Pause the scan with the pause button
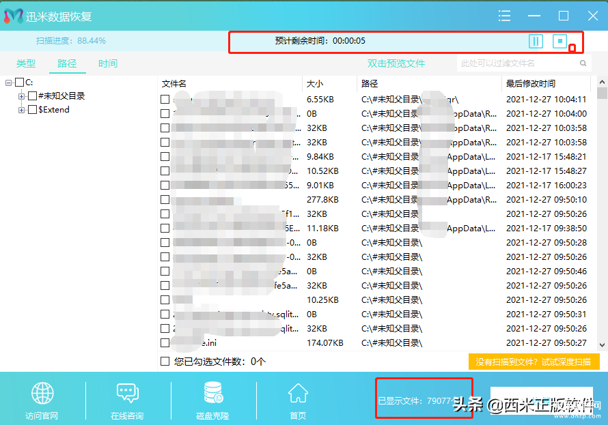The width and height of the screenshot is (608, 425). pos(536,41)
